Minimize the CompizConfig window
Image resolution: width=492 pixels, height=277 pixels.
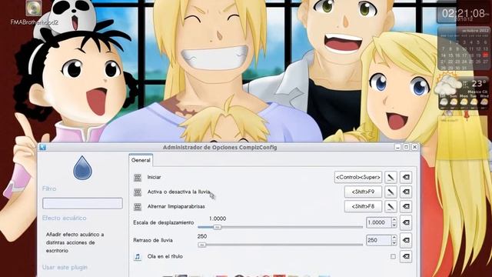pos(398,147)
